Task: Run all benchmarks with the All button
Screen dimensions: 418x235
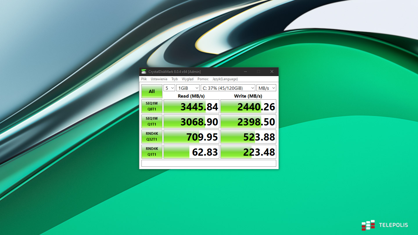Action: (x=152, y=91)
